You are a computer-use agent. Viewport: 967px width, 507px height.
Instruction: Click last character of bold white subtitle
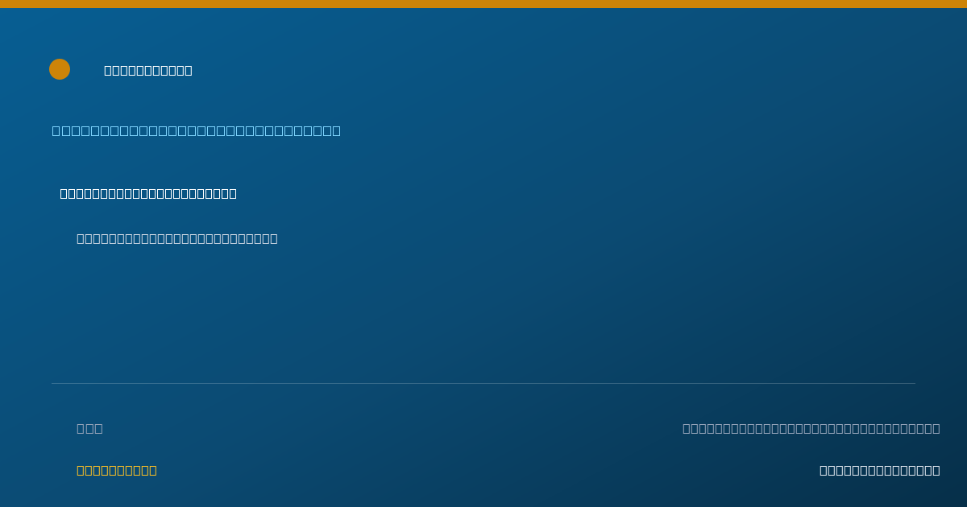tap(233, 193)
